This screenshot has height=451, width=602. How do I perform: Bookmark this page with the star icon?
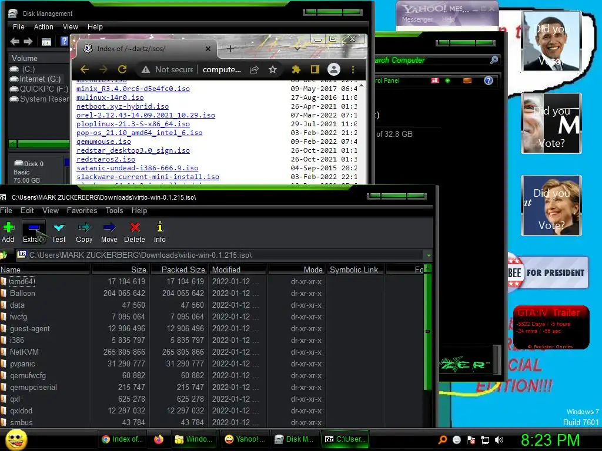(273, 69)
